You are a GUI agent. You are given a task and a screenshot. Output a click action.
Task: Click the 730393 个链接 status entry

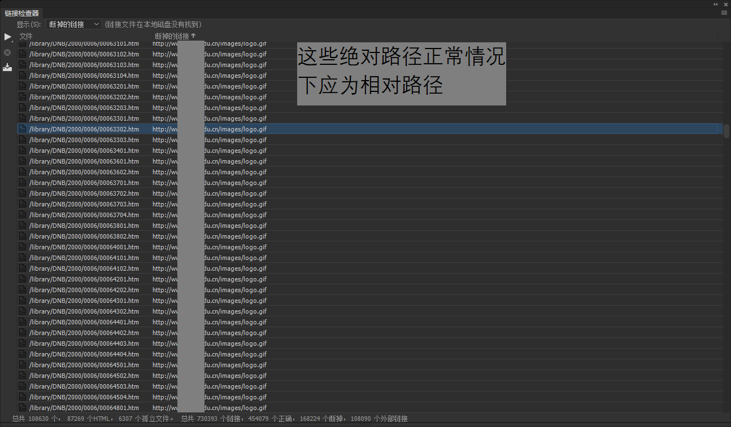[x=219, y=419]
